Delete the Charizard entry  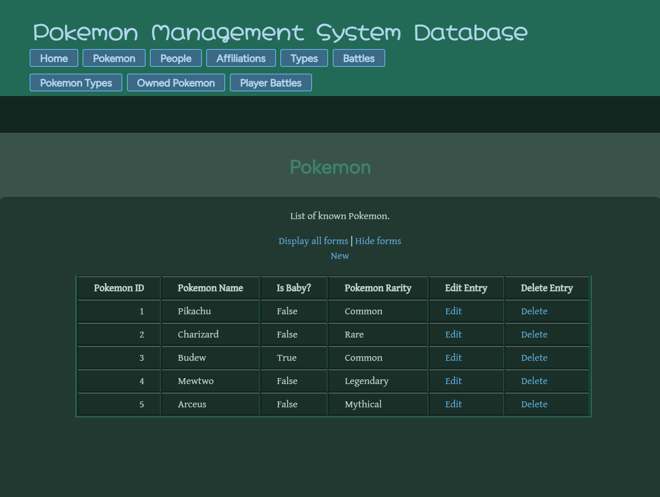[x=534, y=335]
